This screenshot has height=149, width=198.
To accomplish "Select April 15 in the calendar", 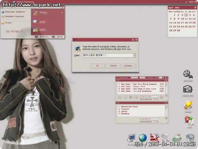I will [x=175, y=23].
